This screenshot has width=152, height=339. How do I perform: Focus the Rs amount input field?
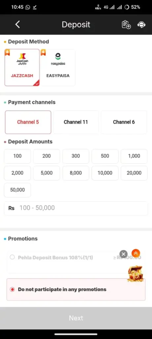[76, 208]
